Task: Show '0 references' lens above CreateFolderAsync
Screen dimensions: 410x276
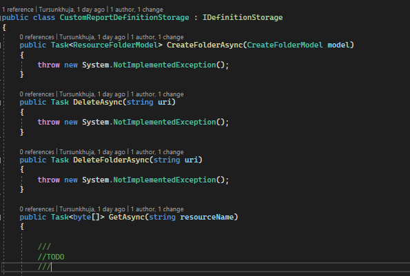Action: pos(37,37)
